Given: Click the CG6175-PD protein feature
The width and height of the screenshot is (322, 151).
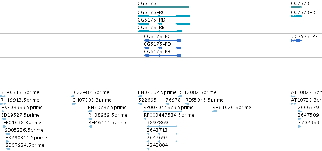Looking at the screenshot, I should pos(162,48).
